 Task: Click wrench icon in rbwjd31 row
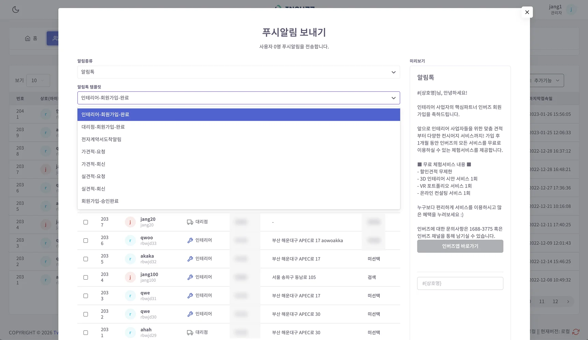click(190, 296)
